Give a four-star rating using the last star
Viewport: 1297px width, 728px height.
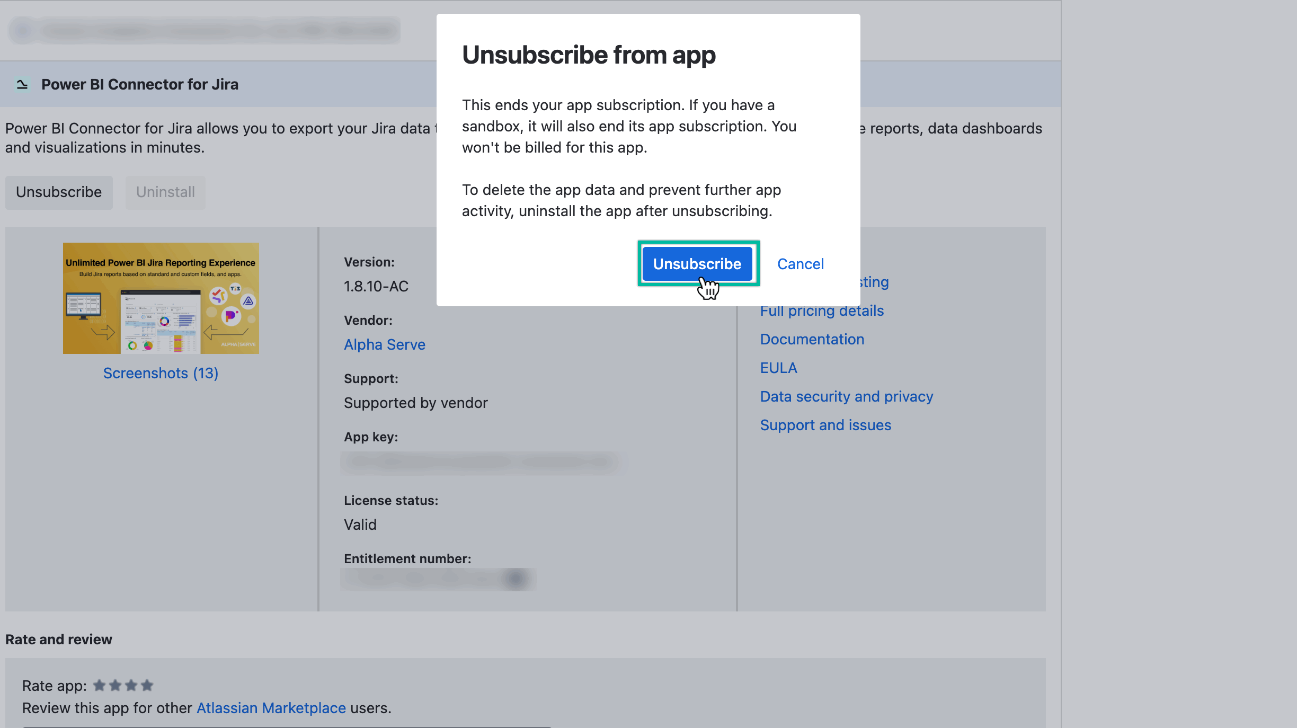(146, 685)
